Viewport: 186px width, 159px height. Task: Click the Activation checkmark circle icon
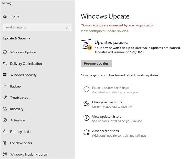click(5, 120)
